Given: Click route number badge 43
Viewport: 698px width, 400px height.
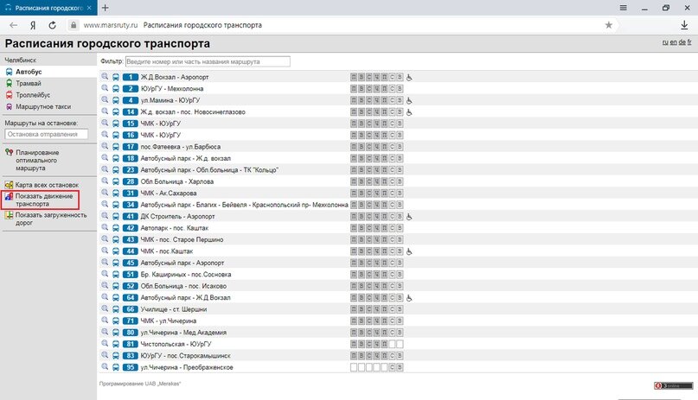Looking at the screenshot, I should point(130,239).
